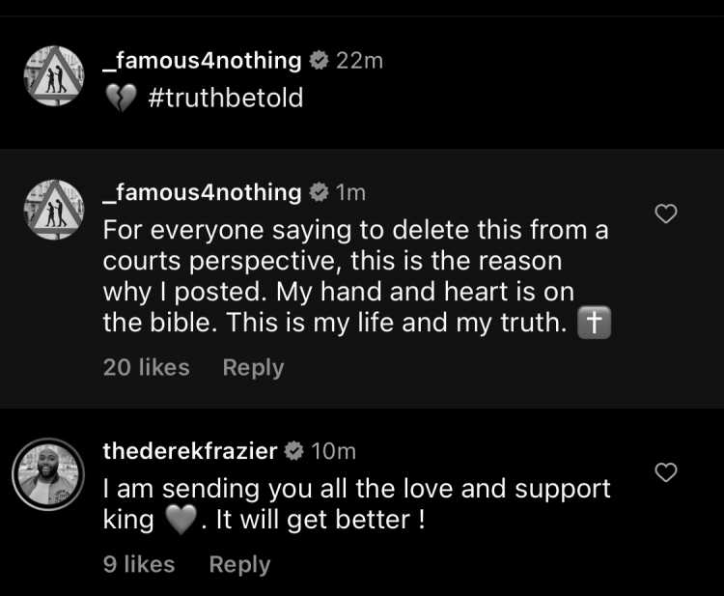Click verified badge next to thederekfrazier

[x=293, y=451]
